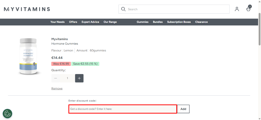Click Add discount code button
Viewport: 261px width, 120px height.
(183, 109)
